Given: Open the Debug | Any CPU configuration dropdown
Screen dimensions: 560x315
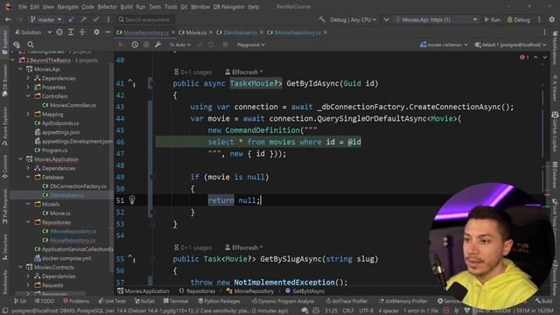Looking at the screenshot, I should [x=353, y=19].
